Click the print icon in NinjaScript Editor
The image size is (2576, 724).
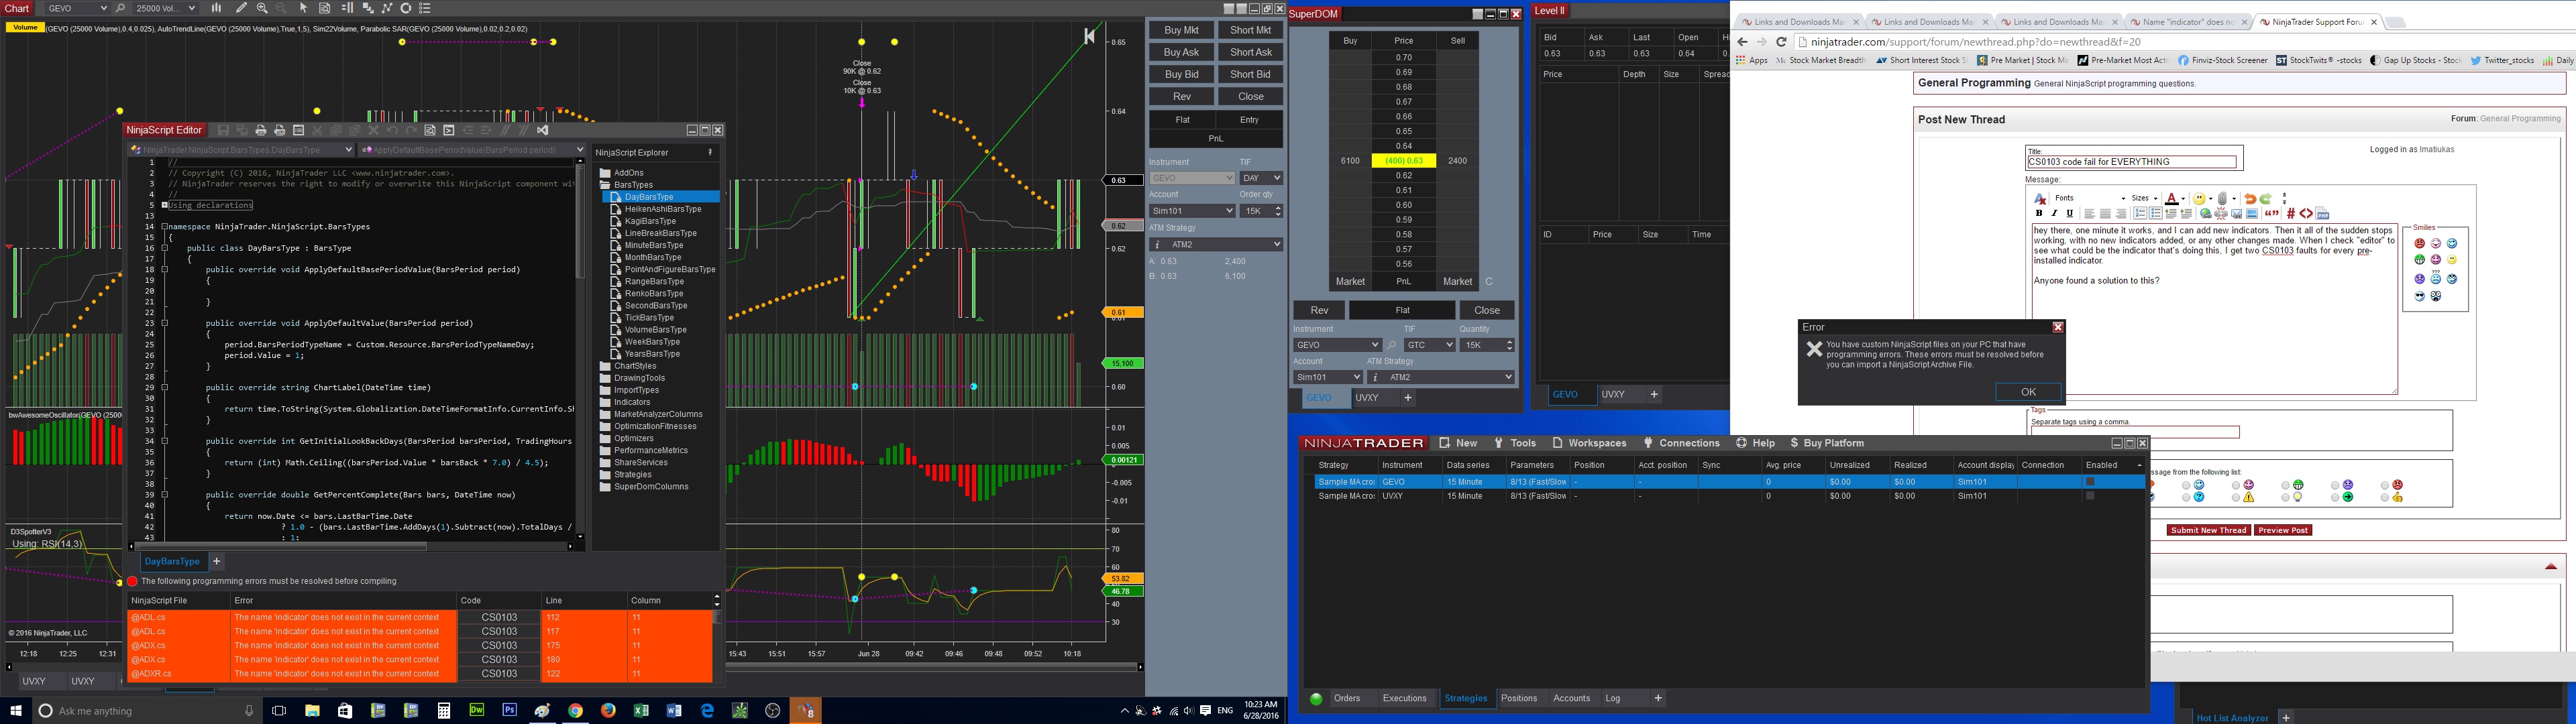tap(261, 131)
